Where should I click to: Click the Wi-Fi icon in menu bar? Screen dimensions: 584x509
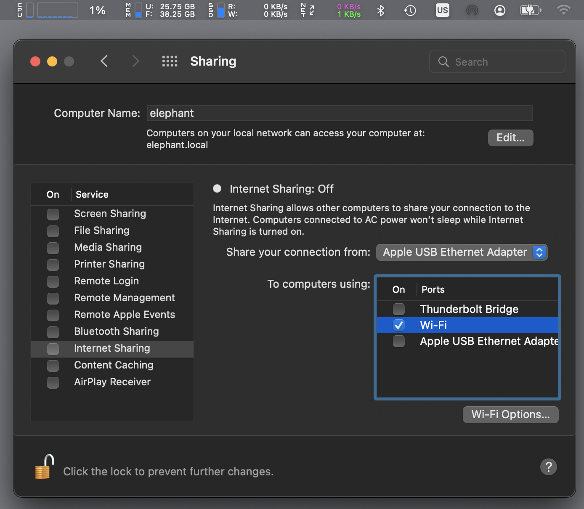point(563,11)
